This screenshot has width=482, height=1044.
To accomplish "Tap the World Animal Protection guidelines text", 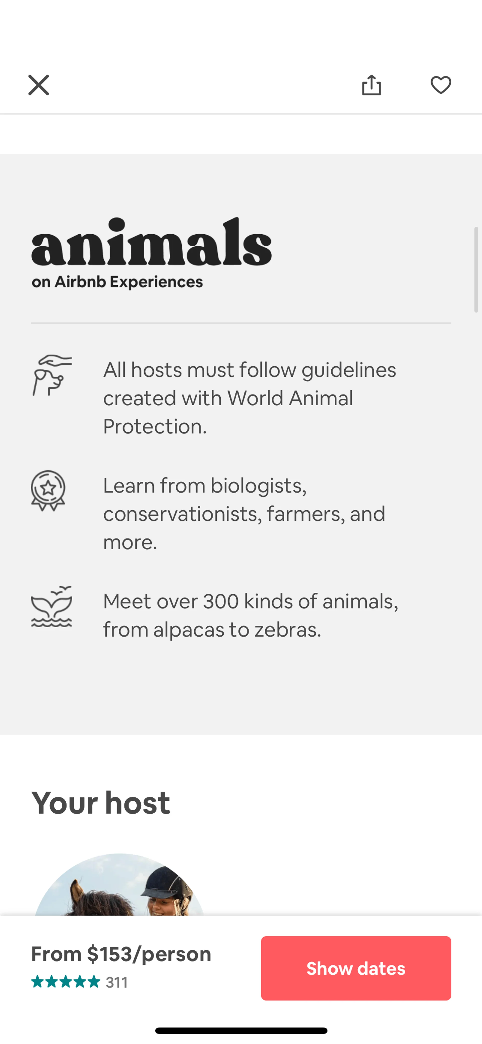I will (x=250, y=398).
